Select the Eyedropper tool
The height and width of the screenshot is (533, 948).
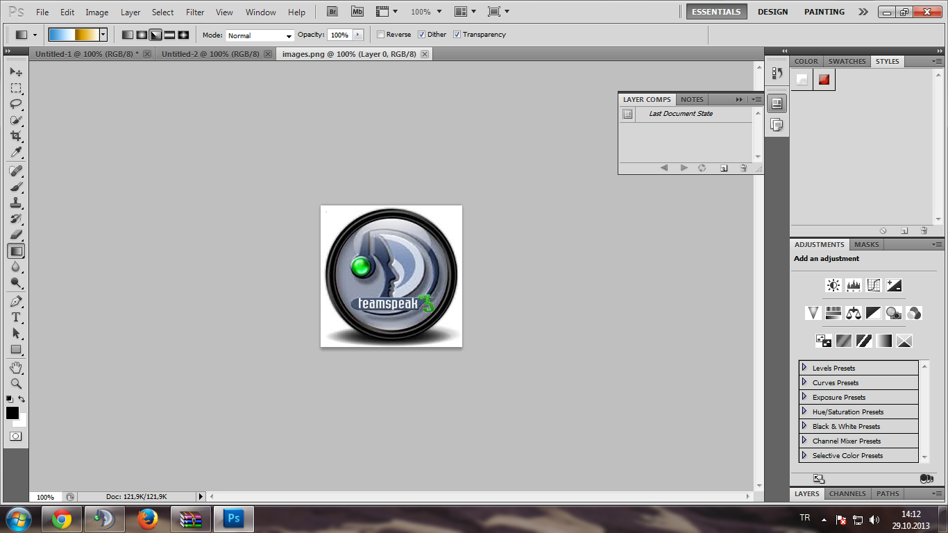point(15,153)
